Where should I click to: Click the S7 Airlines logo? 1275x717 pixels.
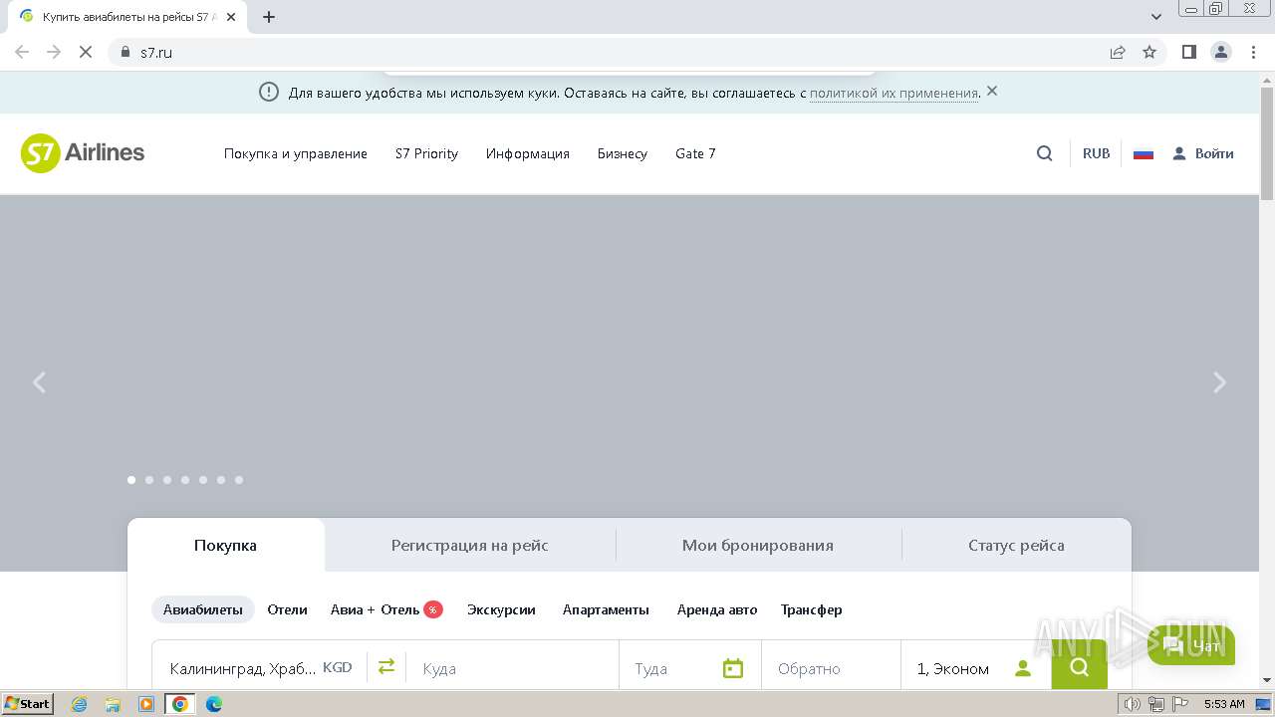point(83,153)
